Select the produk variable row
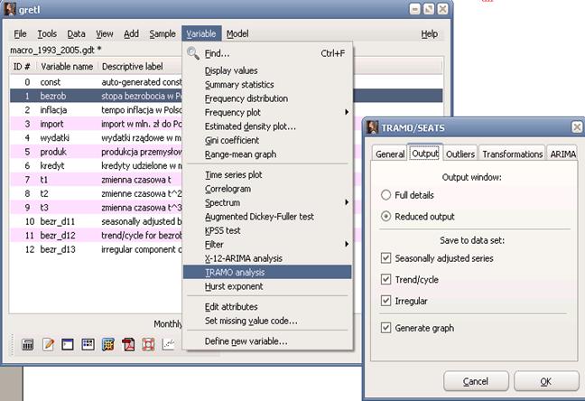Viewport: 585px width, 401px height. (97, 152)
